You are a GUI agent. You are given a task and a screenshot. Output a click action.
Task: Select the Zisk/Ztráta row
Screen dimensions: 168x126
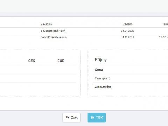pyautogui.click(x=131, y=87)
